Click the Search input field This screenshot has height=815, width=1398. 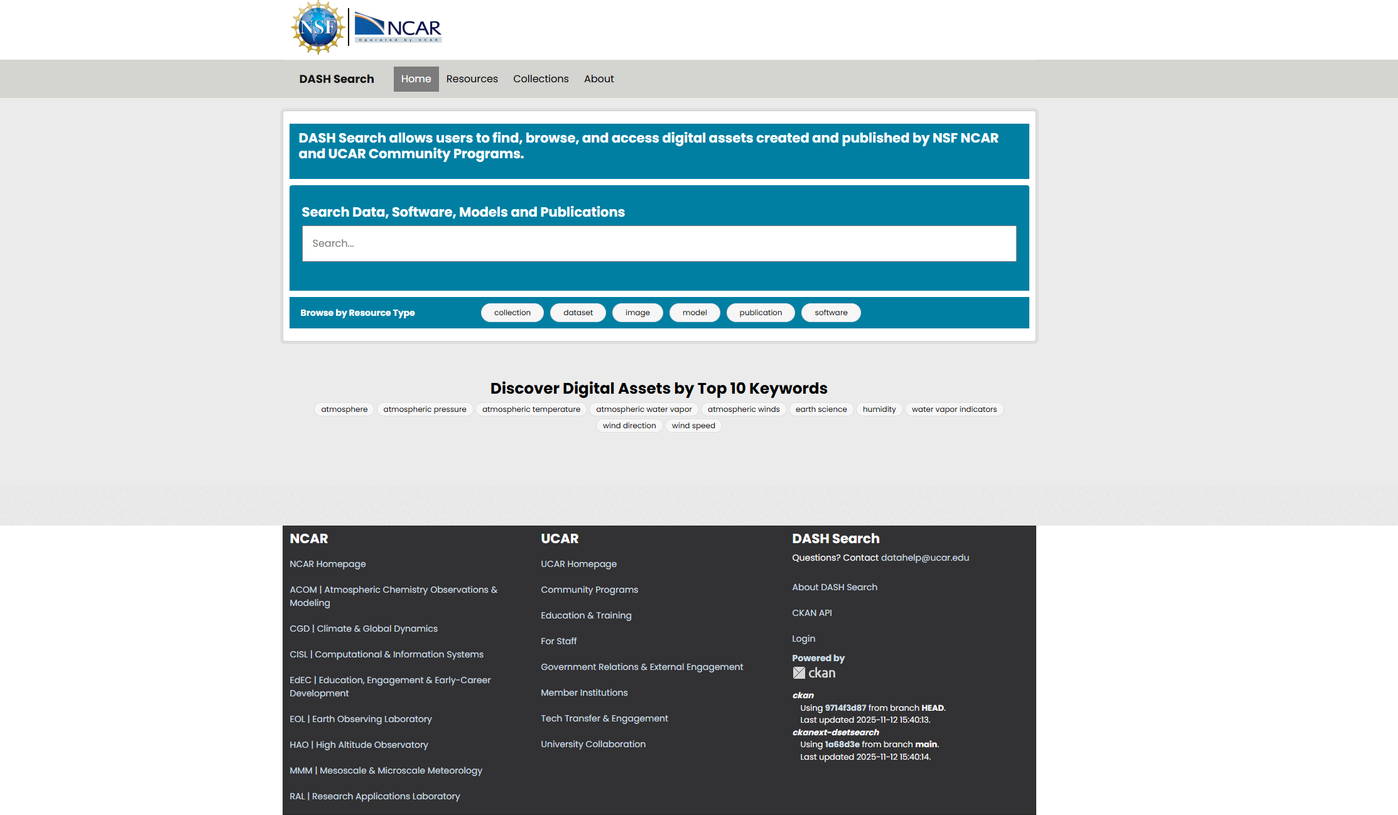659,244
